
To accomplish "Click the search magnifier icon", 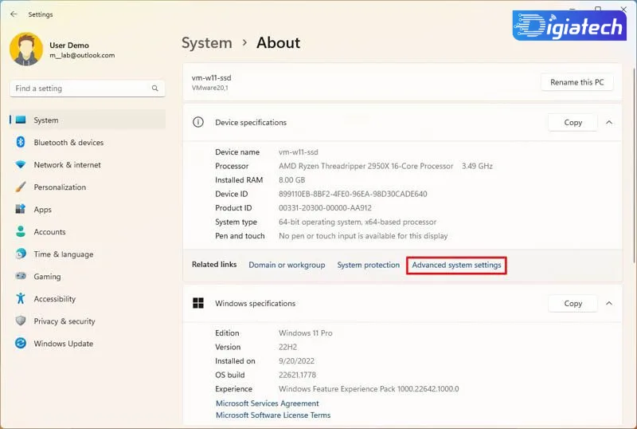I will click(x=154, y=89).
